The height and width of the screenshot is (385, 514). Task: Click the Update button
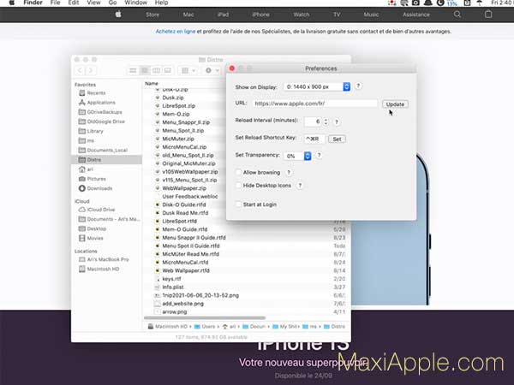(x=395, y=104)
